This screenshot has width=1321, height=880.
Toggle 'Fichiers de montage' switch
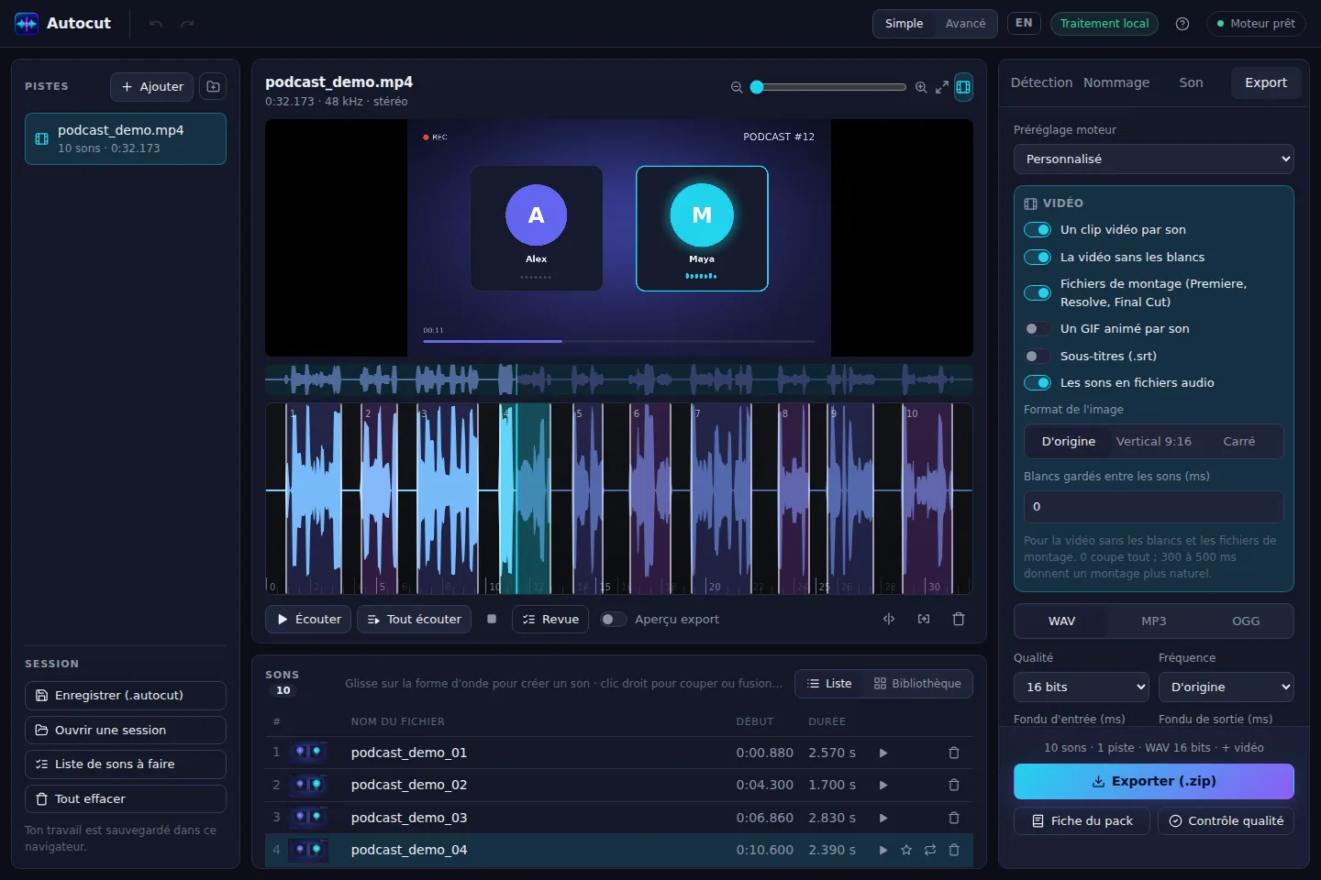[1038, 292]
